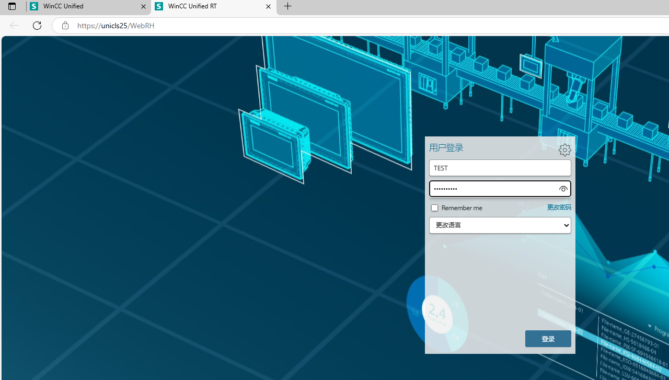Expand the 更改语言 language dropdown
This screenshot has width=669, height=380.
(500, 225)
